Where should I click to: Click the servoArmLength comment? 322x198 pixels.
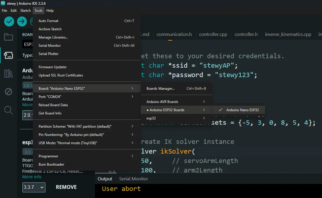205,161
